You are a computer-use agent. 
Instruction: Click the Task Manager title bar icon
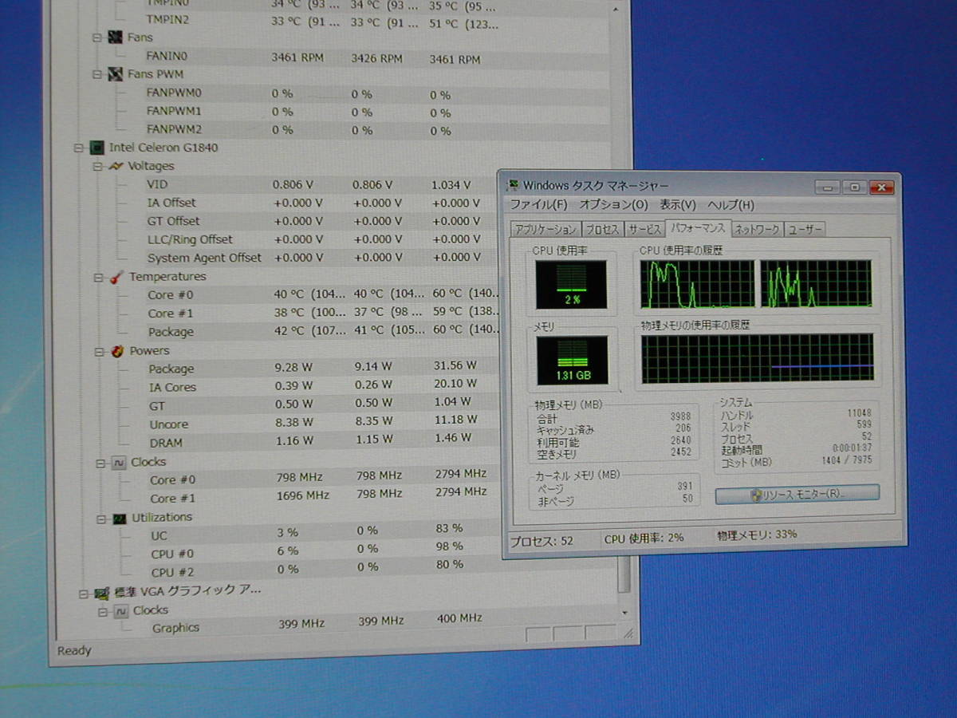coord(514,185)
